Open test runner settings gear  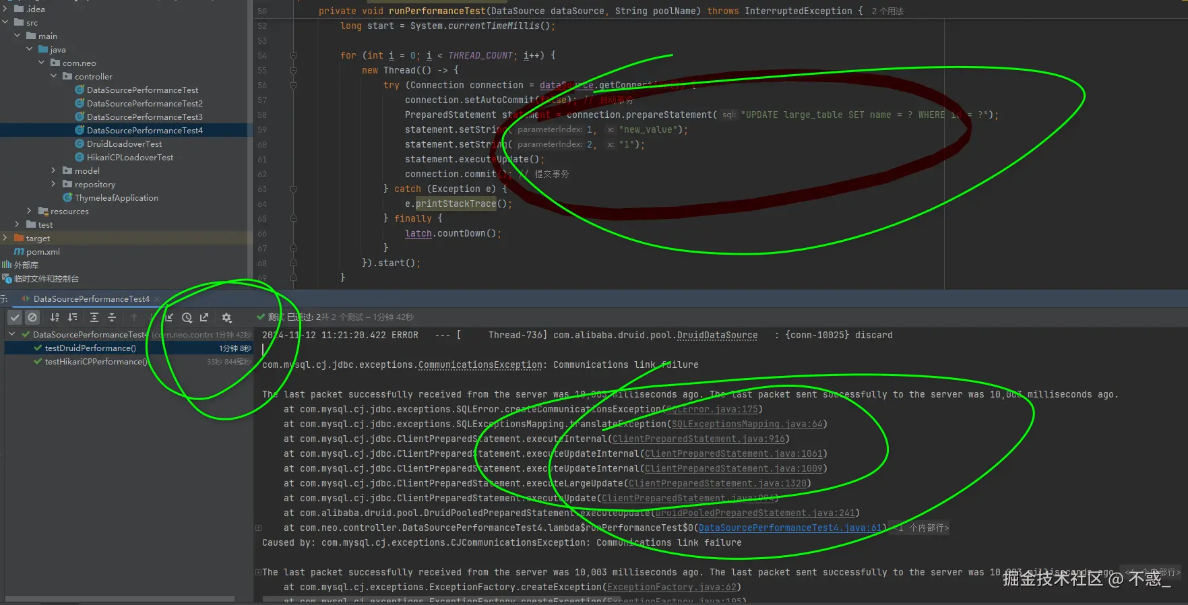pos(226,317)
